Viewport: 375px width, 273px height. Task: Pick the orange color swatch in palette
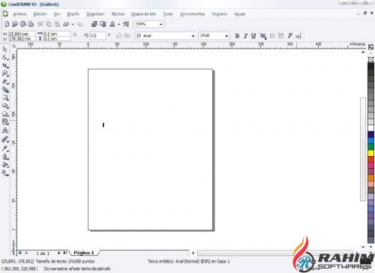click(x=370, y=178)
